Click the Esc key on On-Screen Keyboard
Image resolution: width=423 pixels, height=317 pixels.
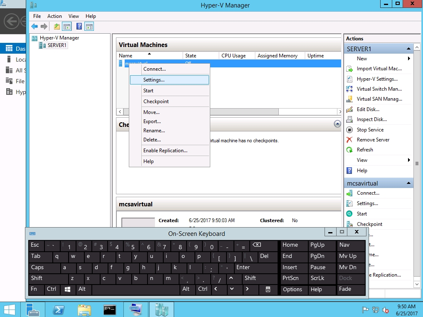point(36,245)
